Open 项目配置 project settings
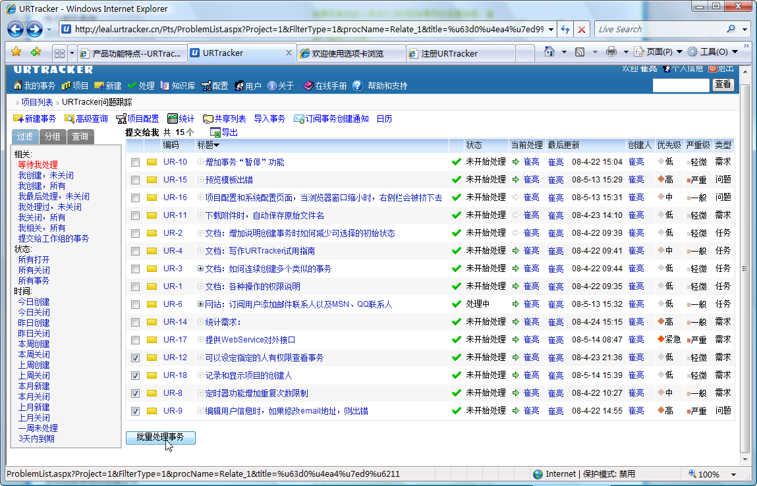The width and height of the screenshot is (757, 486). coord(138,119)
